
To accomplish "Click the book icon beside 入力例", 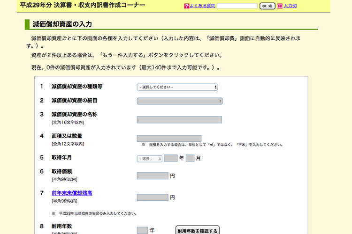I will [280, 6].
